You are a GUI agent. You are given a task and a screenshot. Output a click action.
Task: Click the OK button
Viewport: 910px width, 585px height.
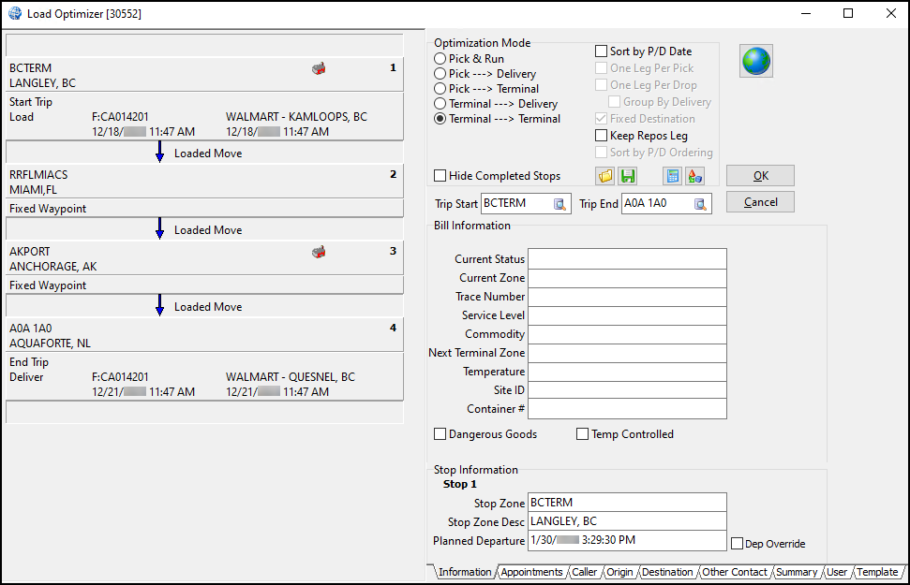759,175
